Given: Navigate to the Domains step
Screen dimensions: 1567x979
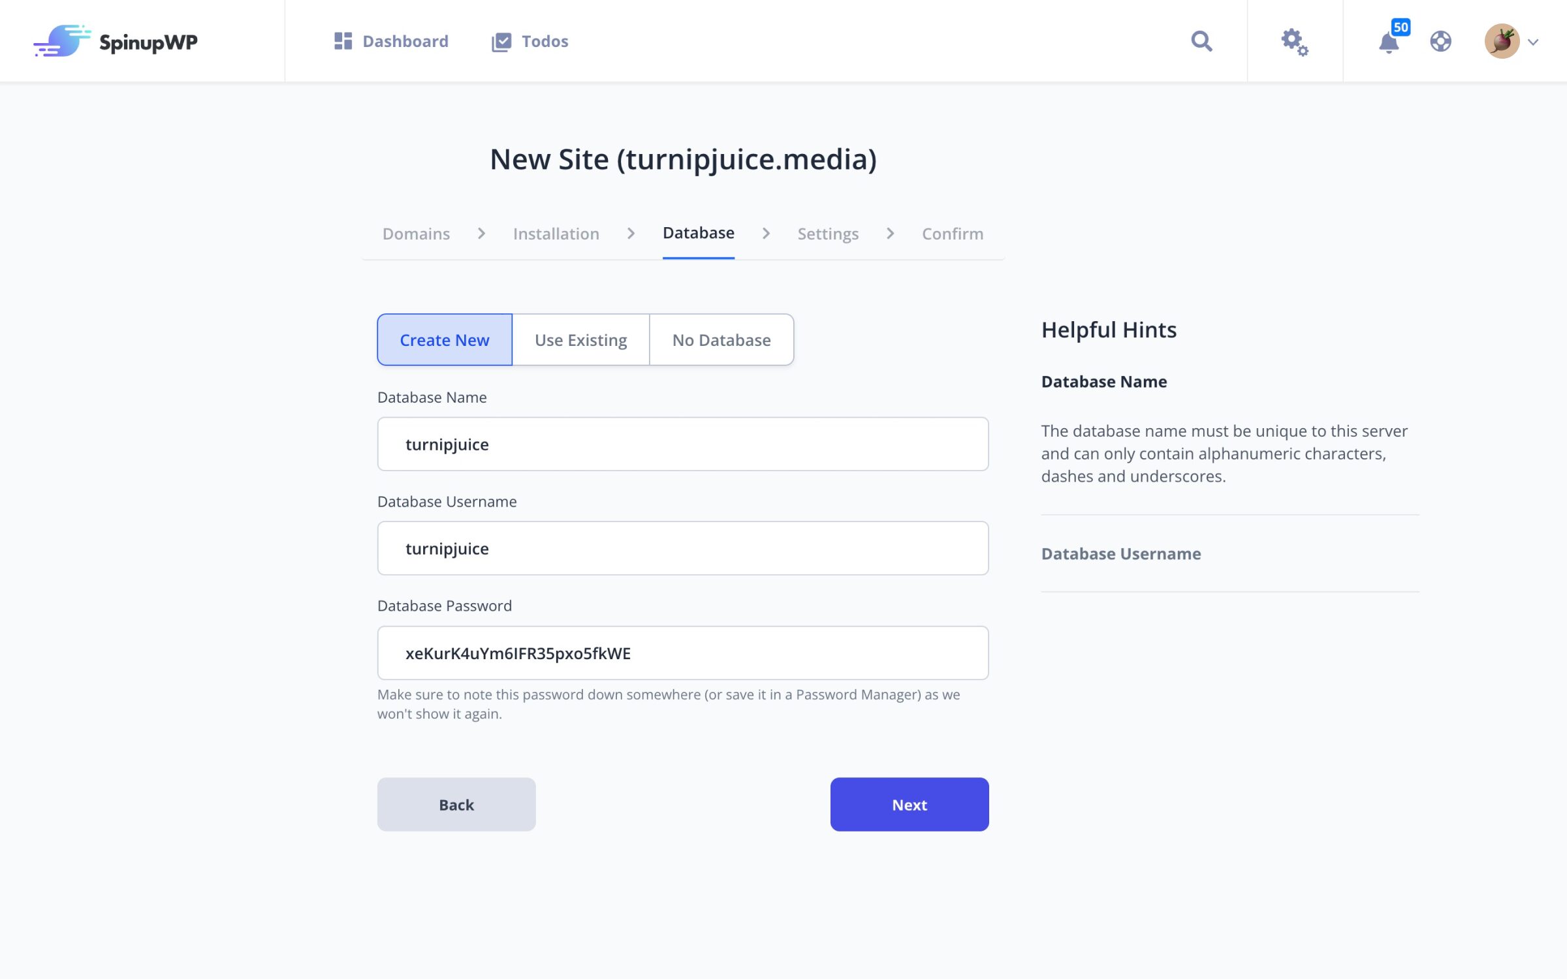Looking at the screenshot, I should [417, 234].
